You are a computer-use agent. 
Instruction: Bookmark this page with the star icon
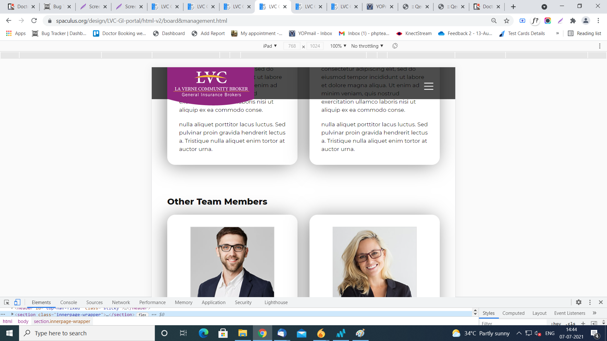(x=506, y=21)
